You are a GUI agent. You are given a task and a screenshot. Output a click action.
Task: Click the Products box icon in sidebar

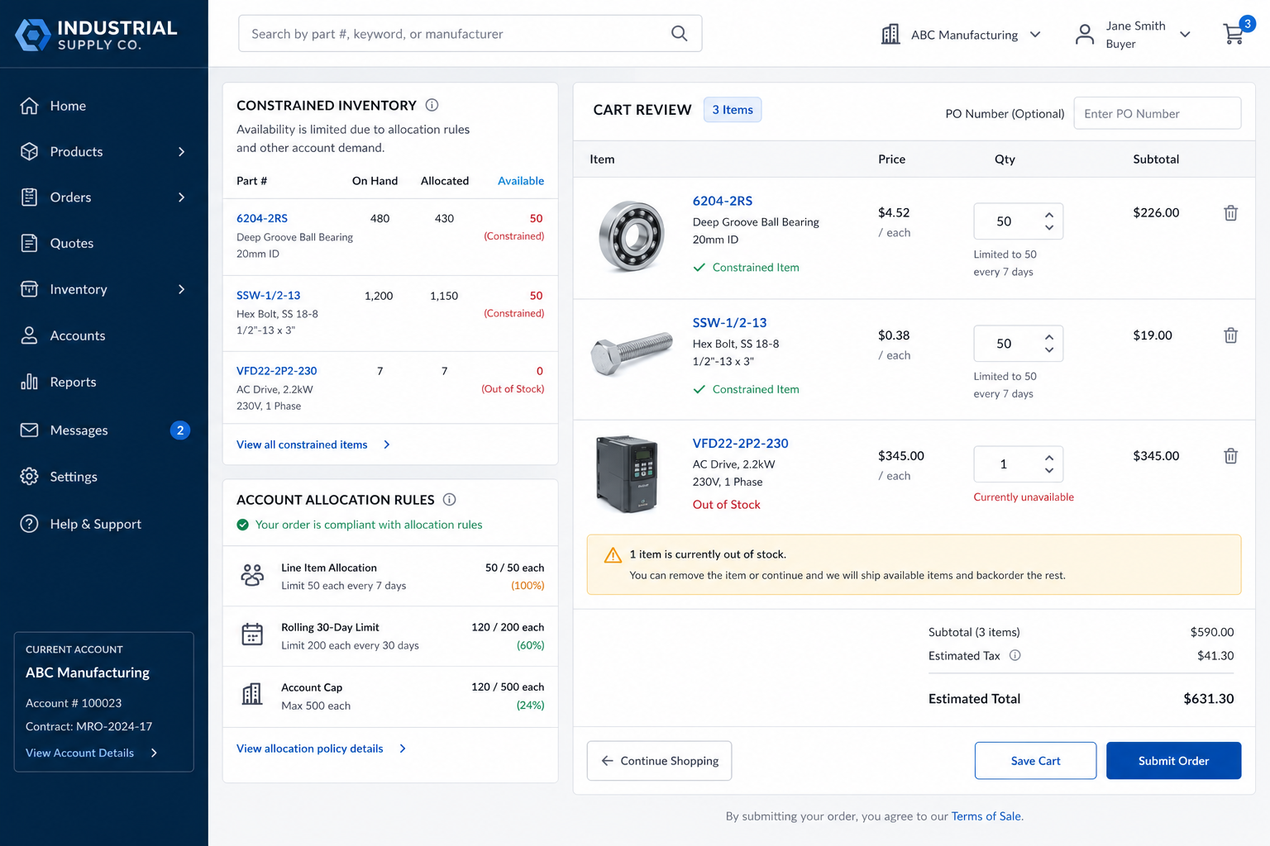point(29,151)
